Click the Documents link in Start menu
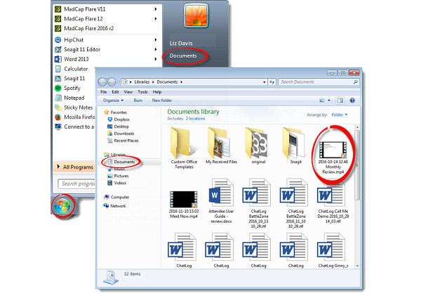Image resolution: width=421 pixels, height=293 pixels. [x=183, y=56]
